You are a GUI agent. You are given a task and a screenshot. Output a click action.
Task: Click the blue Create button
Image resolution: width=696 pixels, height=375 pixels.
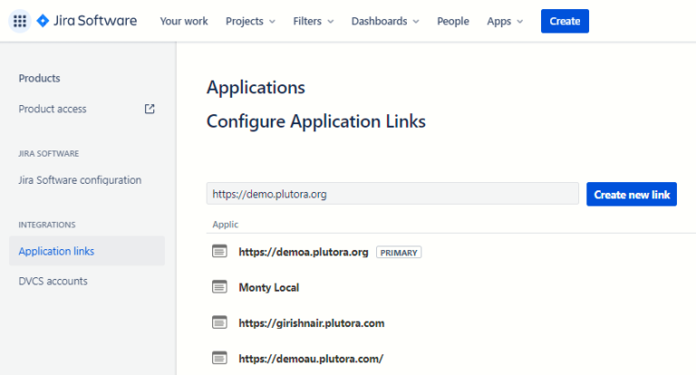click(565, 21)
